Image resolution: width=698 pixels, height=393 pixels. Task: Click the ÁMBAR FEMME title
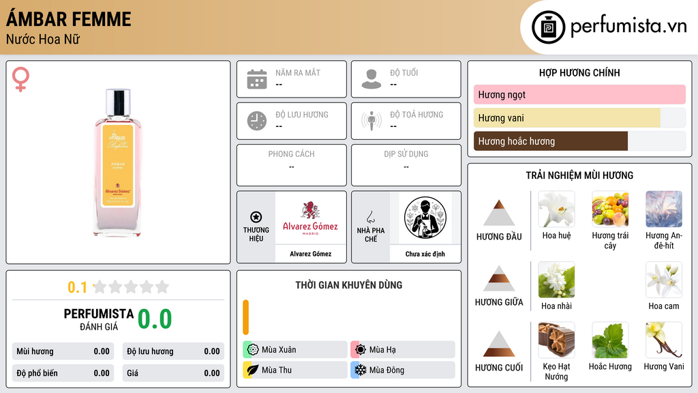[x=69, y=19]
